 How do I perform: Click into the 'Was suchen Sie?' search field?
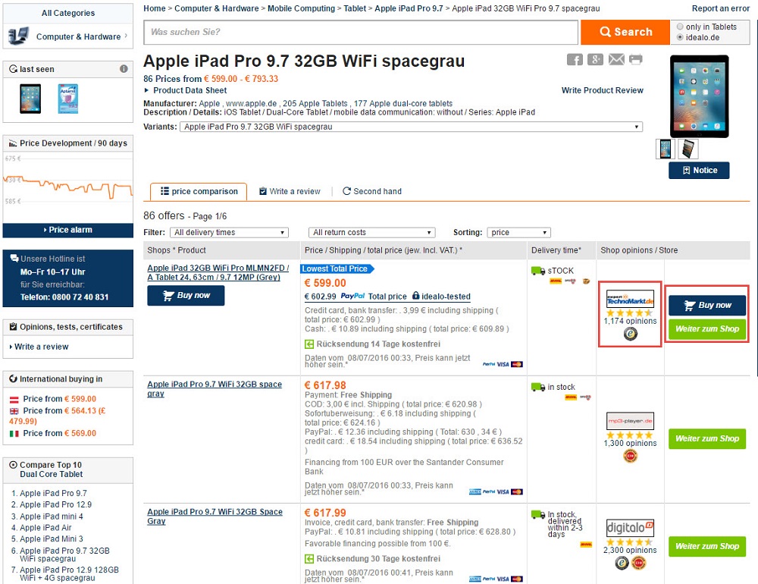click(361, 32)
